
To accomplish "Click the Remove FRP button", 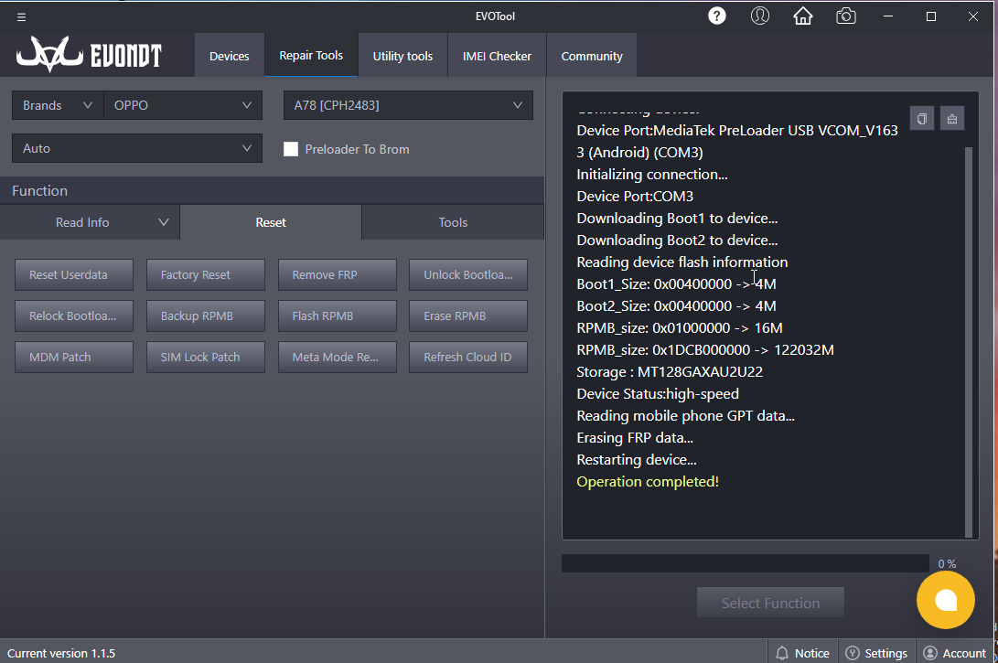I will click(338, 275).
